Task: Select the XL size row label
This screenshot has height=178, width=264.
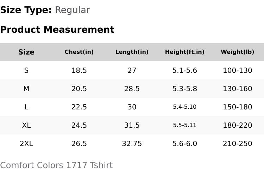Action: click(26, 125)
